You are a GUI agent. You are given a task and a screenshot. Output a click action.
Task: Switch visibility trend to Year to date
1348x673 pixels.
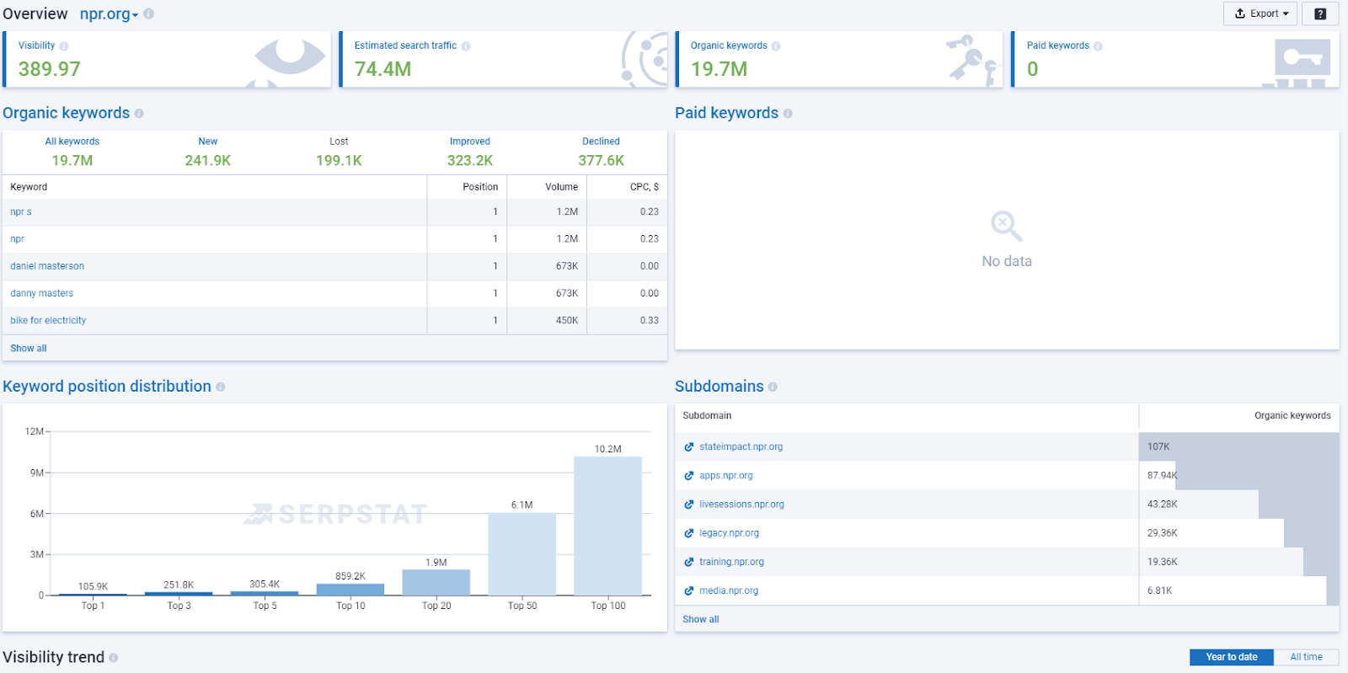click(1231, 657)
